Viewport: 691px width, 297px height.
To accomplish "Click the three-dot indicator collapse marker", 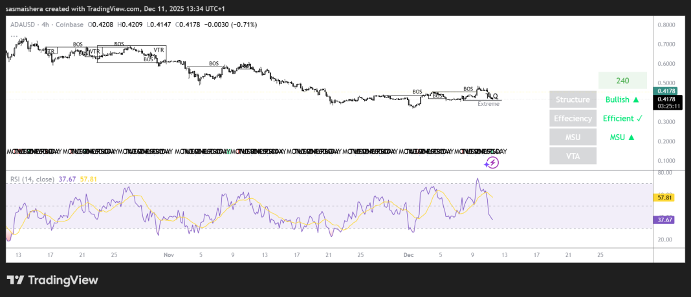I will [x=14, y=37].
